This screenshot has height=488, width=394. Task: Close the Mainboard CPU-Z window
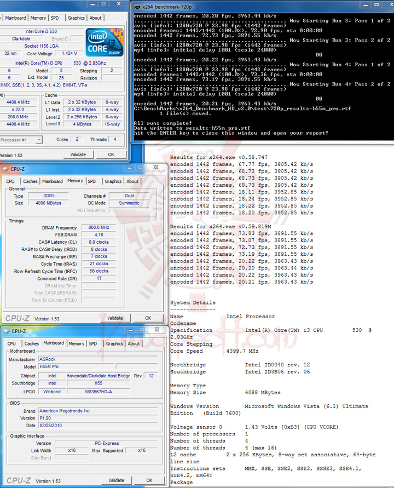pos(157,330)
